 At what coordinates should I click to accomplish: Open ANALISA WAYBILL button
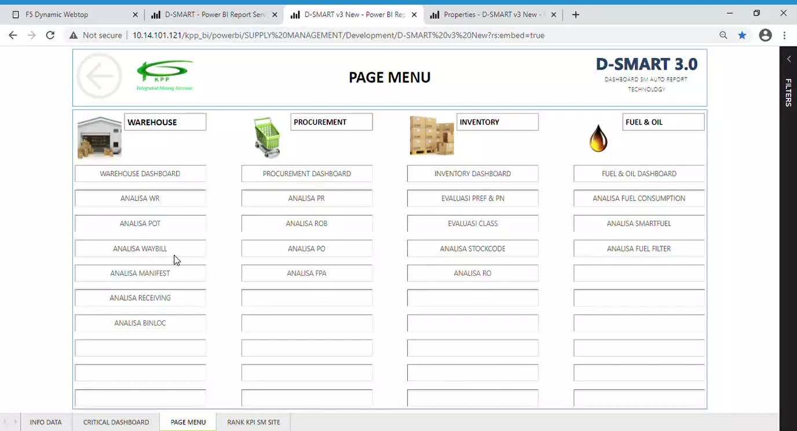click(140, 249)
